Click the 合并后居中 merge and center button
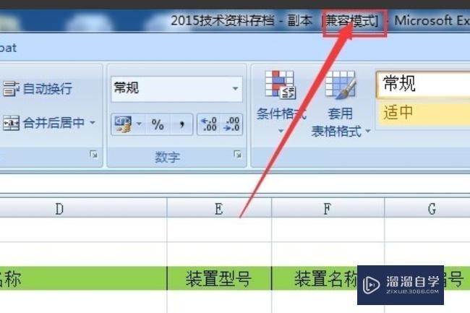 (x=44, y=123)
